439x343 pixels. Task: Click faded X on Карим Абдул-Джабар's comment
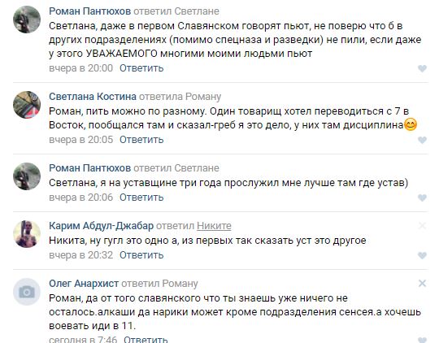422,226
